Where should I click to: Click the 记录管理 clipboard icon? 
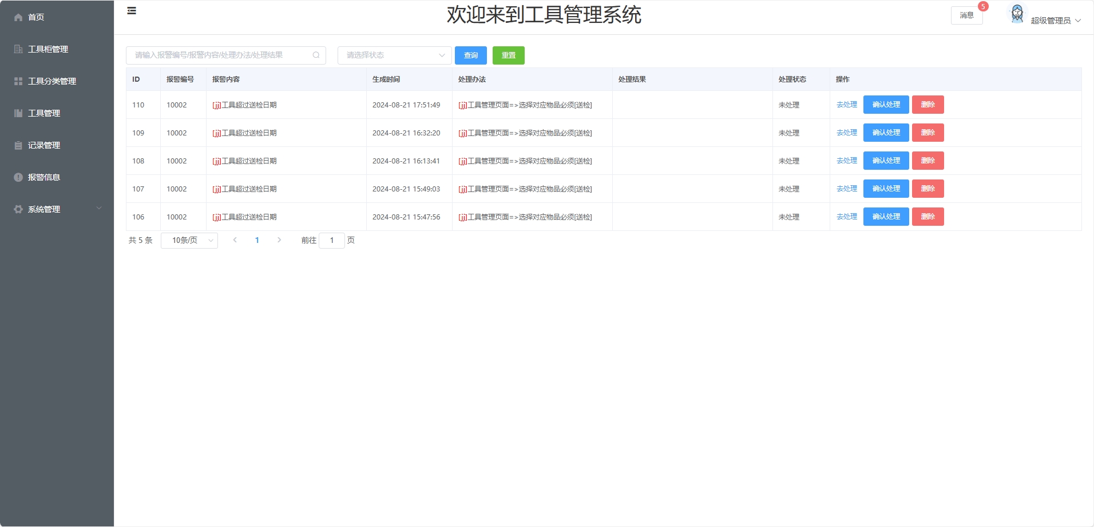tap(18, 145)
